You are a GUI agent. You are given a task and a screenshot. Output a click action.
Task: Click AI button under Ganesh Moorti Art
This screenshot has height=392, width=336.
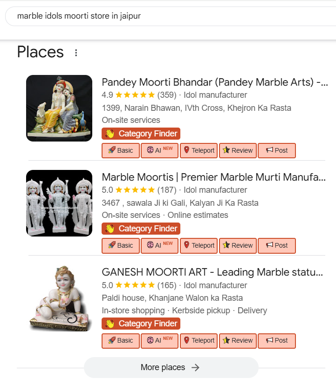(159, 340)
